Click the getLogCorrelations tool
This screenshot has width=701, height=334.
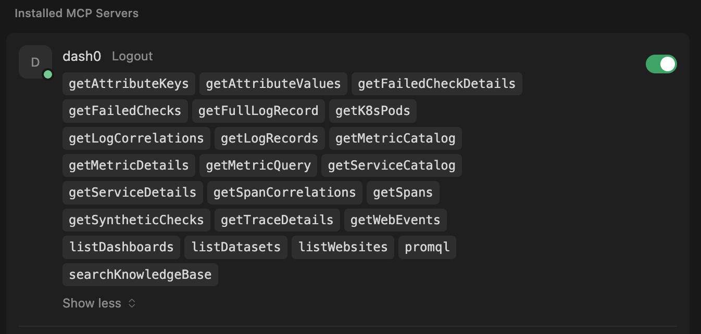(136, 138)
